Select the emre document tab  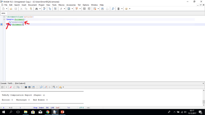point(4,13)
